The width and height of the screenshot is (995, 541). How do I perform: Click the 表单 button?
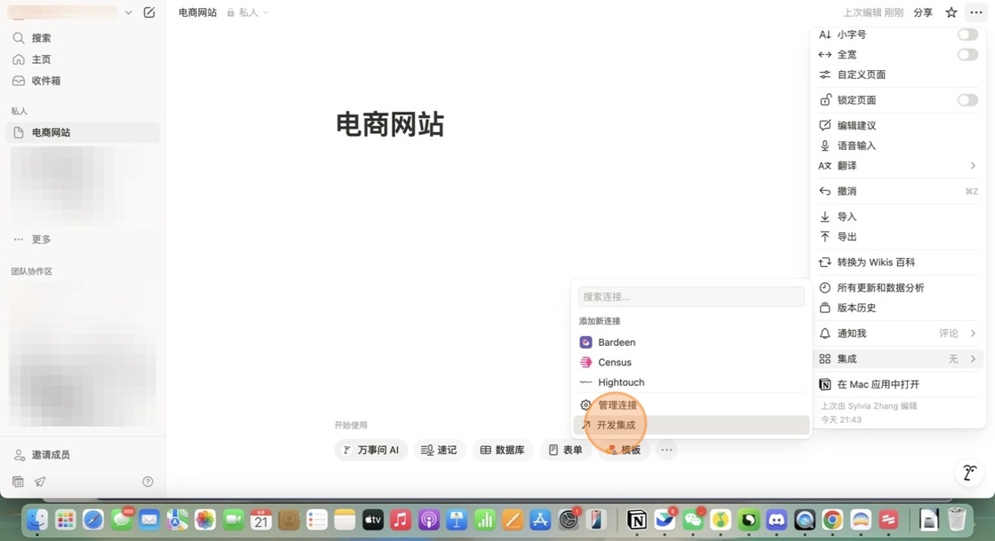[565, 450]
